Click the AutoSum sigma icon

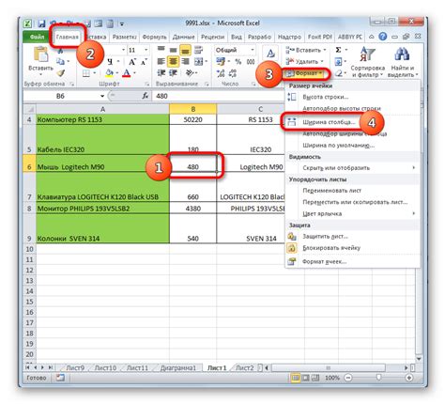click(338, 50)
